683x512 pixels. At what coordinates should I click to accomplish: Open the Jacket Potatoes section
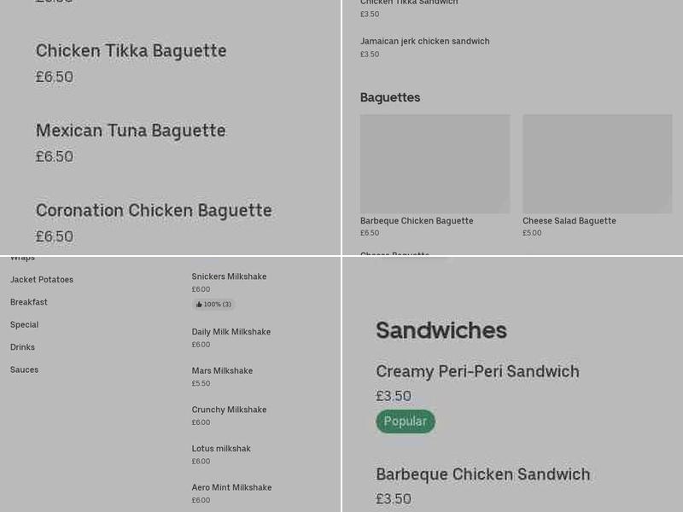[x=41, y=279]
